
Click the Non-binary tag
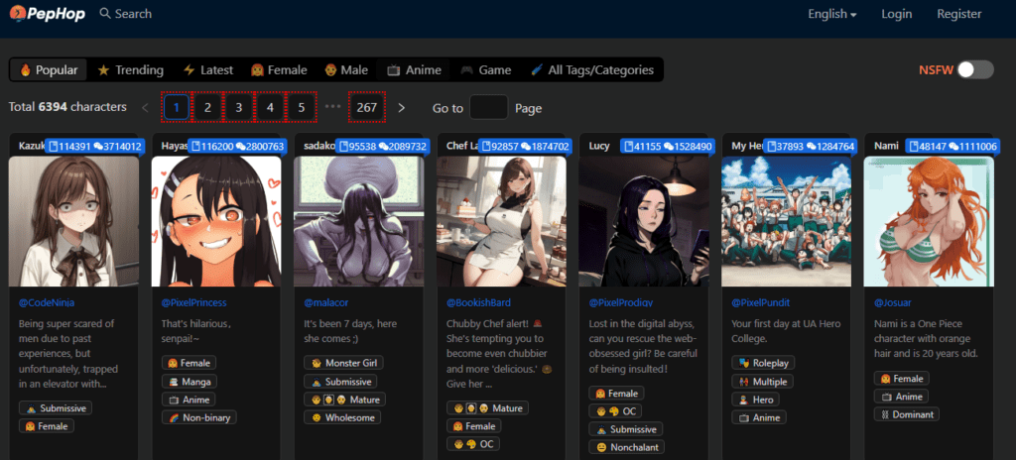198,418
